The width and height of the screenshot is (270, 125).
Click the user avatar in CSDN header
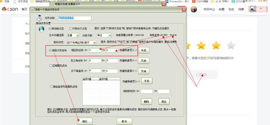click(x=194, y=9)
